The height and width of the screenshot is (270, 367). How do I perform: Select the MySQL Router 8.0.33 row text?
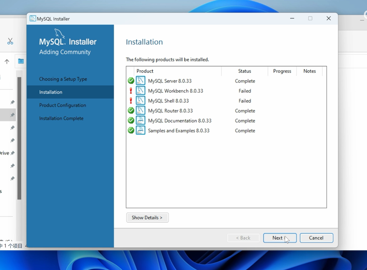pos(170,111)
